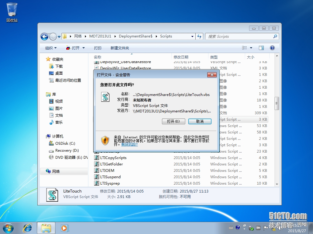Select 计算机 in navigation pane
313x234 pixels.
coord(54,136)
